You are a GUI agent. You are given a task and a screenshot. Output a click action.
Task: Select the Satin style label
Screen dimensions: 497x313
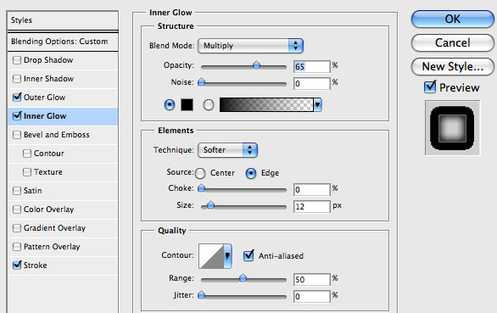(x=32, y=191)
